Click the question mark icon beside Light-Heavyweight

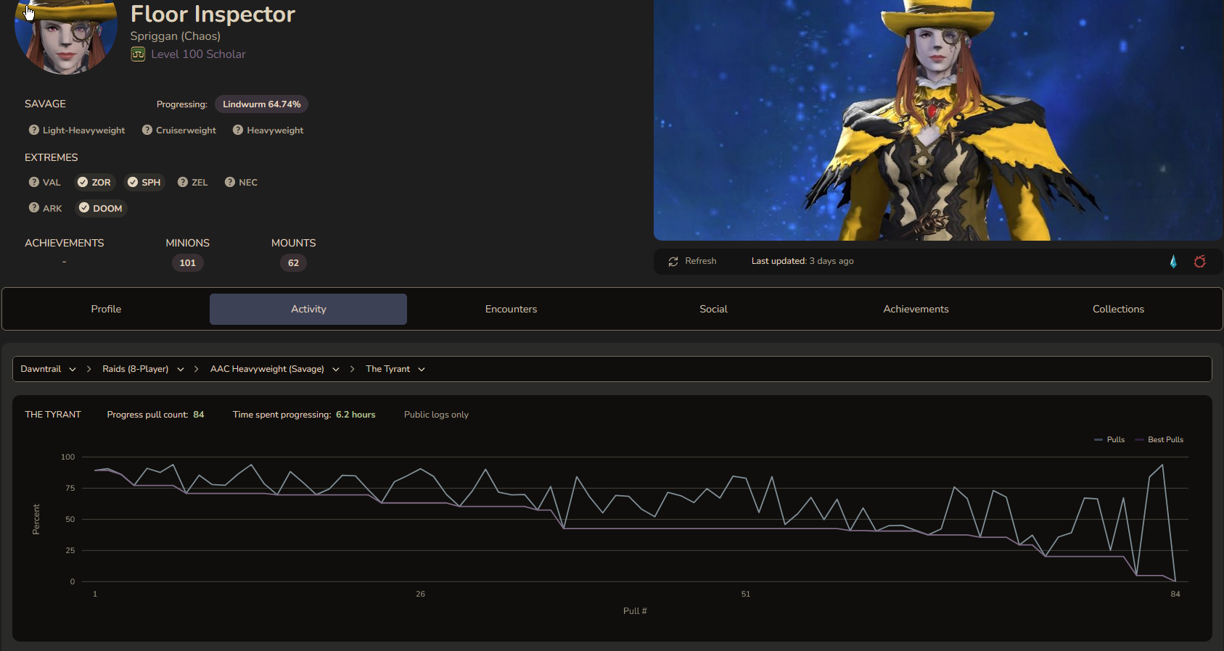pos(34,130)
